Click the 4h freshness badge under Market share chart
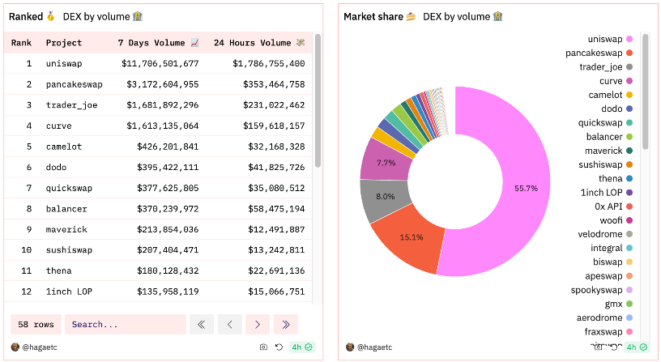 (x=637, y=347)
